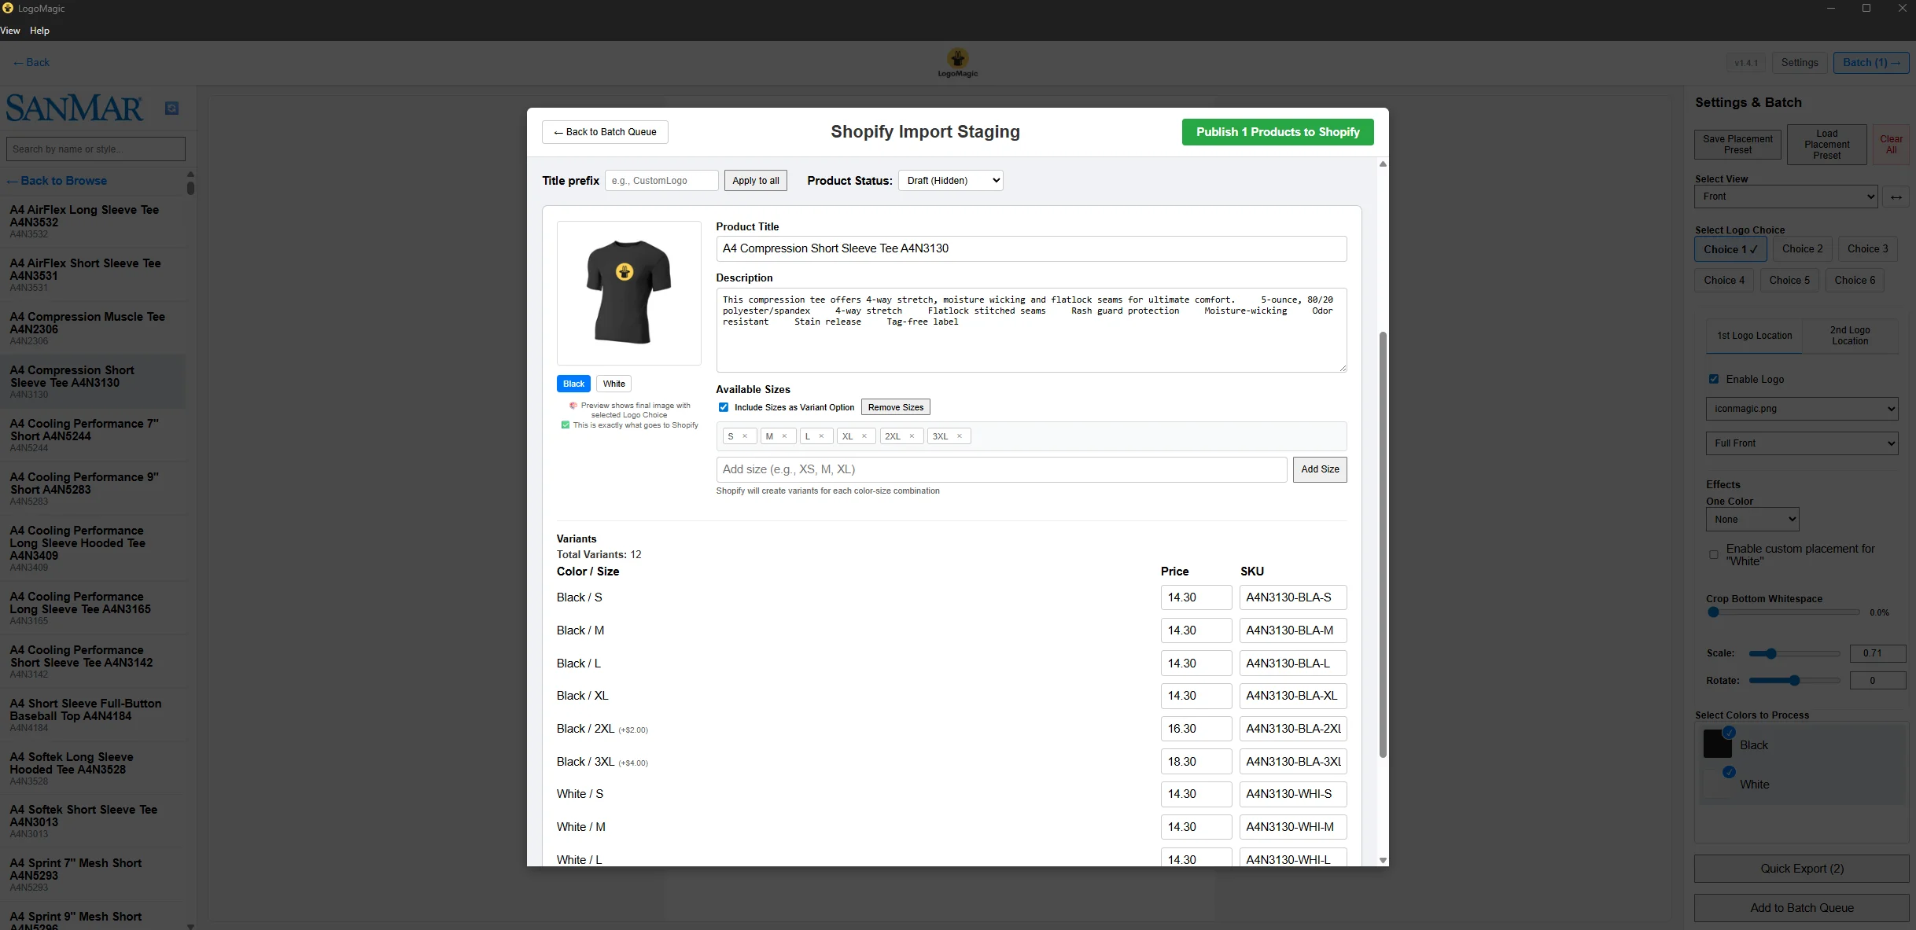This screenshot has height=930, width=1916.
Task: Click Add to Batch Queue button
Action: click(x=1802, y=908)
